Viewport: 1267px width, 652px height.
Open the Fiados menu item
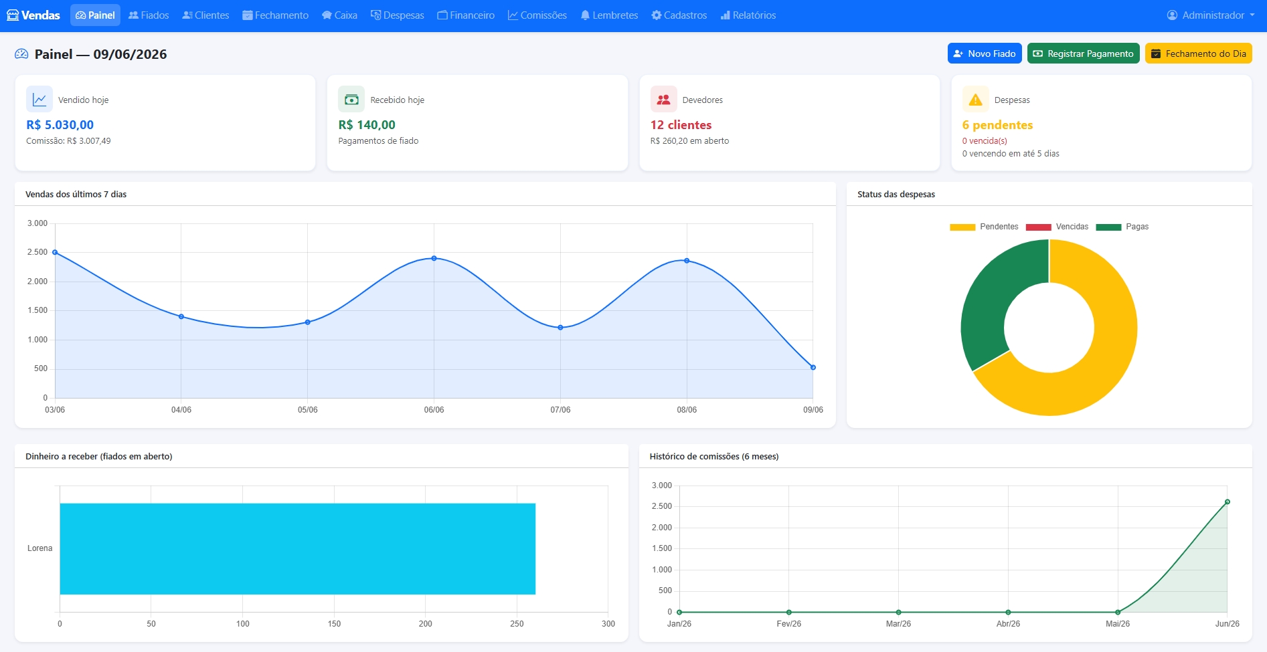point(149,15)
